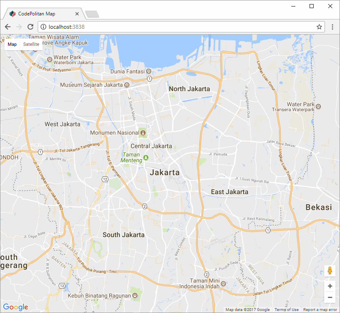The width and height of the screenshot is (340, 313).
Task: Click the Jl. Pegangsaan Dua road label
Action: [247, 102]
